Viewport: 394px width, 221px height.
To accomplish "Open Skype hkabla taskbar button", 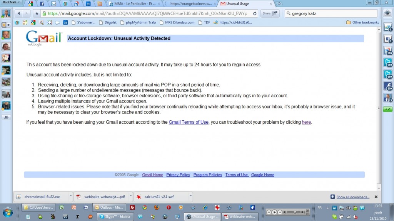I will (115, 216).
